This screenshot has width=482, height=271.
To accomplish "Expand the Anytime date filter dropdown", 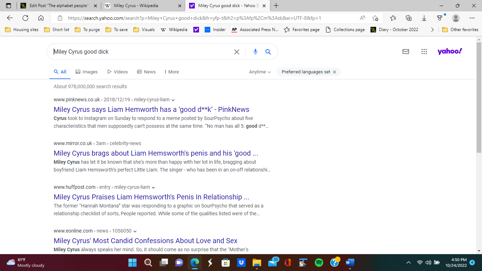I will pyautogui.click(x=260, y=72).
